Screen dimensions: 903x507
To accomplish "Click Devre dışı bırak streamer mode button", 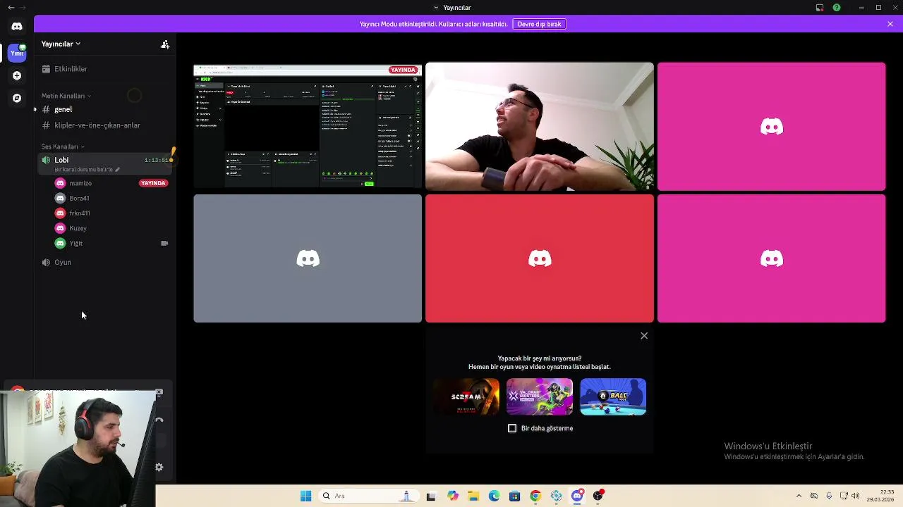I will [540, 24].
